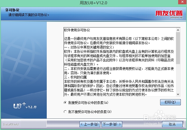Click the U8+ v12.0 logo on sidebar
The image size is (187, 130).
pos(25,106)
